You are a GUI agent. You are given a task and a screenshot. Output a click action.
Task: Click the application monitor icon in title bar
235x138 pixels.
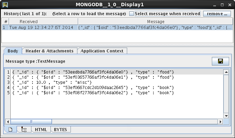(5, 5)
